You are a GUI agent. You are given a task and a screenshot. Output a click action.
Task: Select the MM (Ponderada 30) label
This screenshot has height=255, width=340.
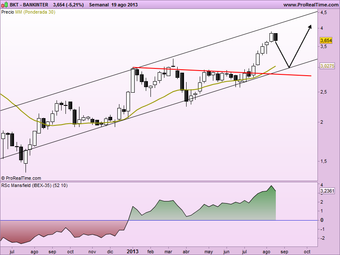coord(35,12)
